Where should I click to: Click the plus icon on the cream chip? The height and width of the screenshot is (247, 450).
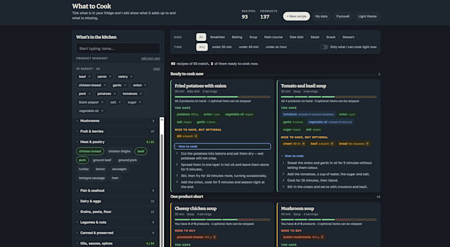[x=303, y=143]
